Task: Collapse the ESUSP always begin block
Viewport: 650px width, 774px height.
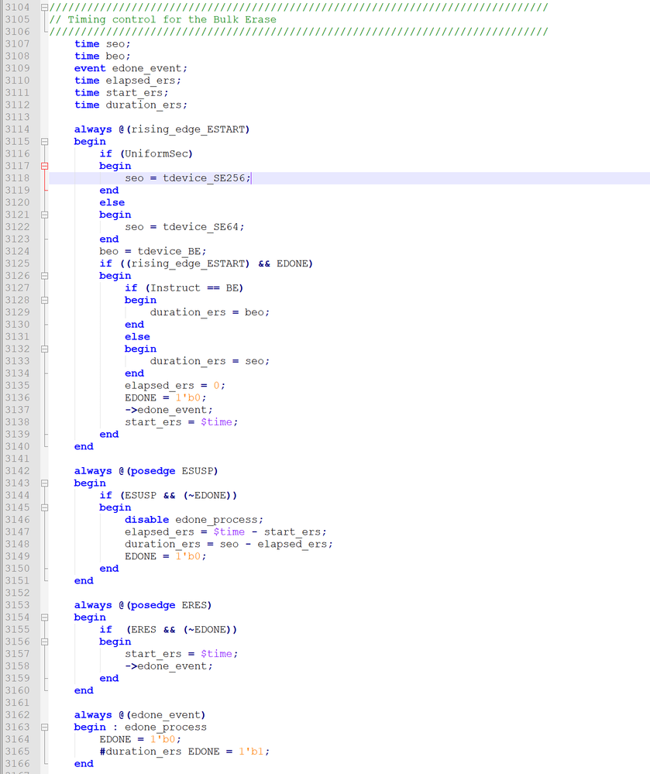Action: point(44,483)
